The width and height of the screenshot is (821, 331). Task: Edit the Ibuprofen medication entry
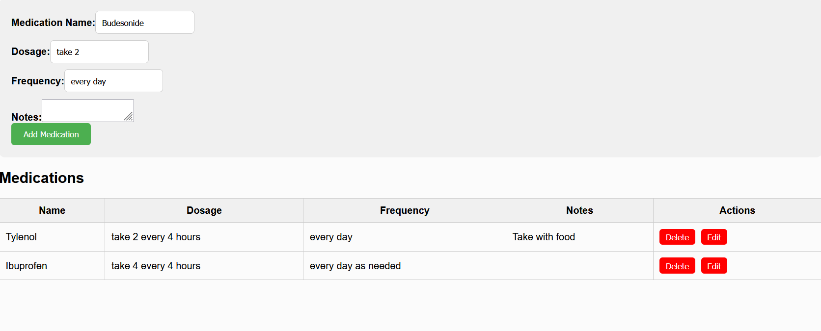coord(714,266)
